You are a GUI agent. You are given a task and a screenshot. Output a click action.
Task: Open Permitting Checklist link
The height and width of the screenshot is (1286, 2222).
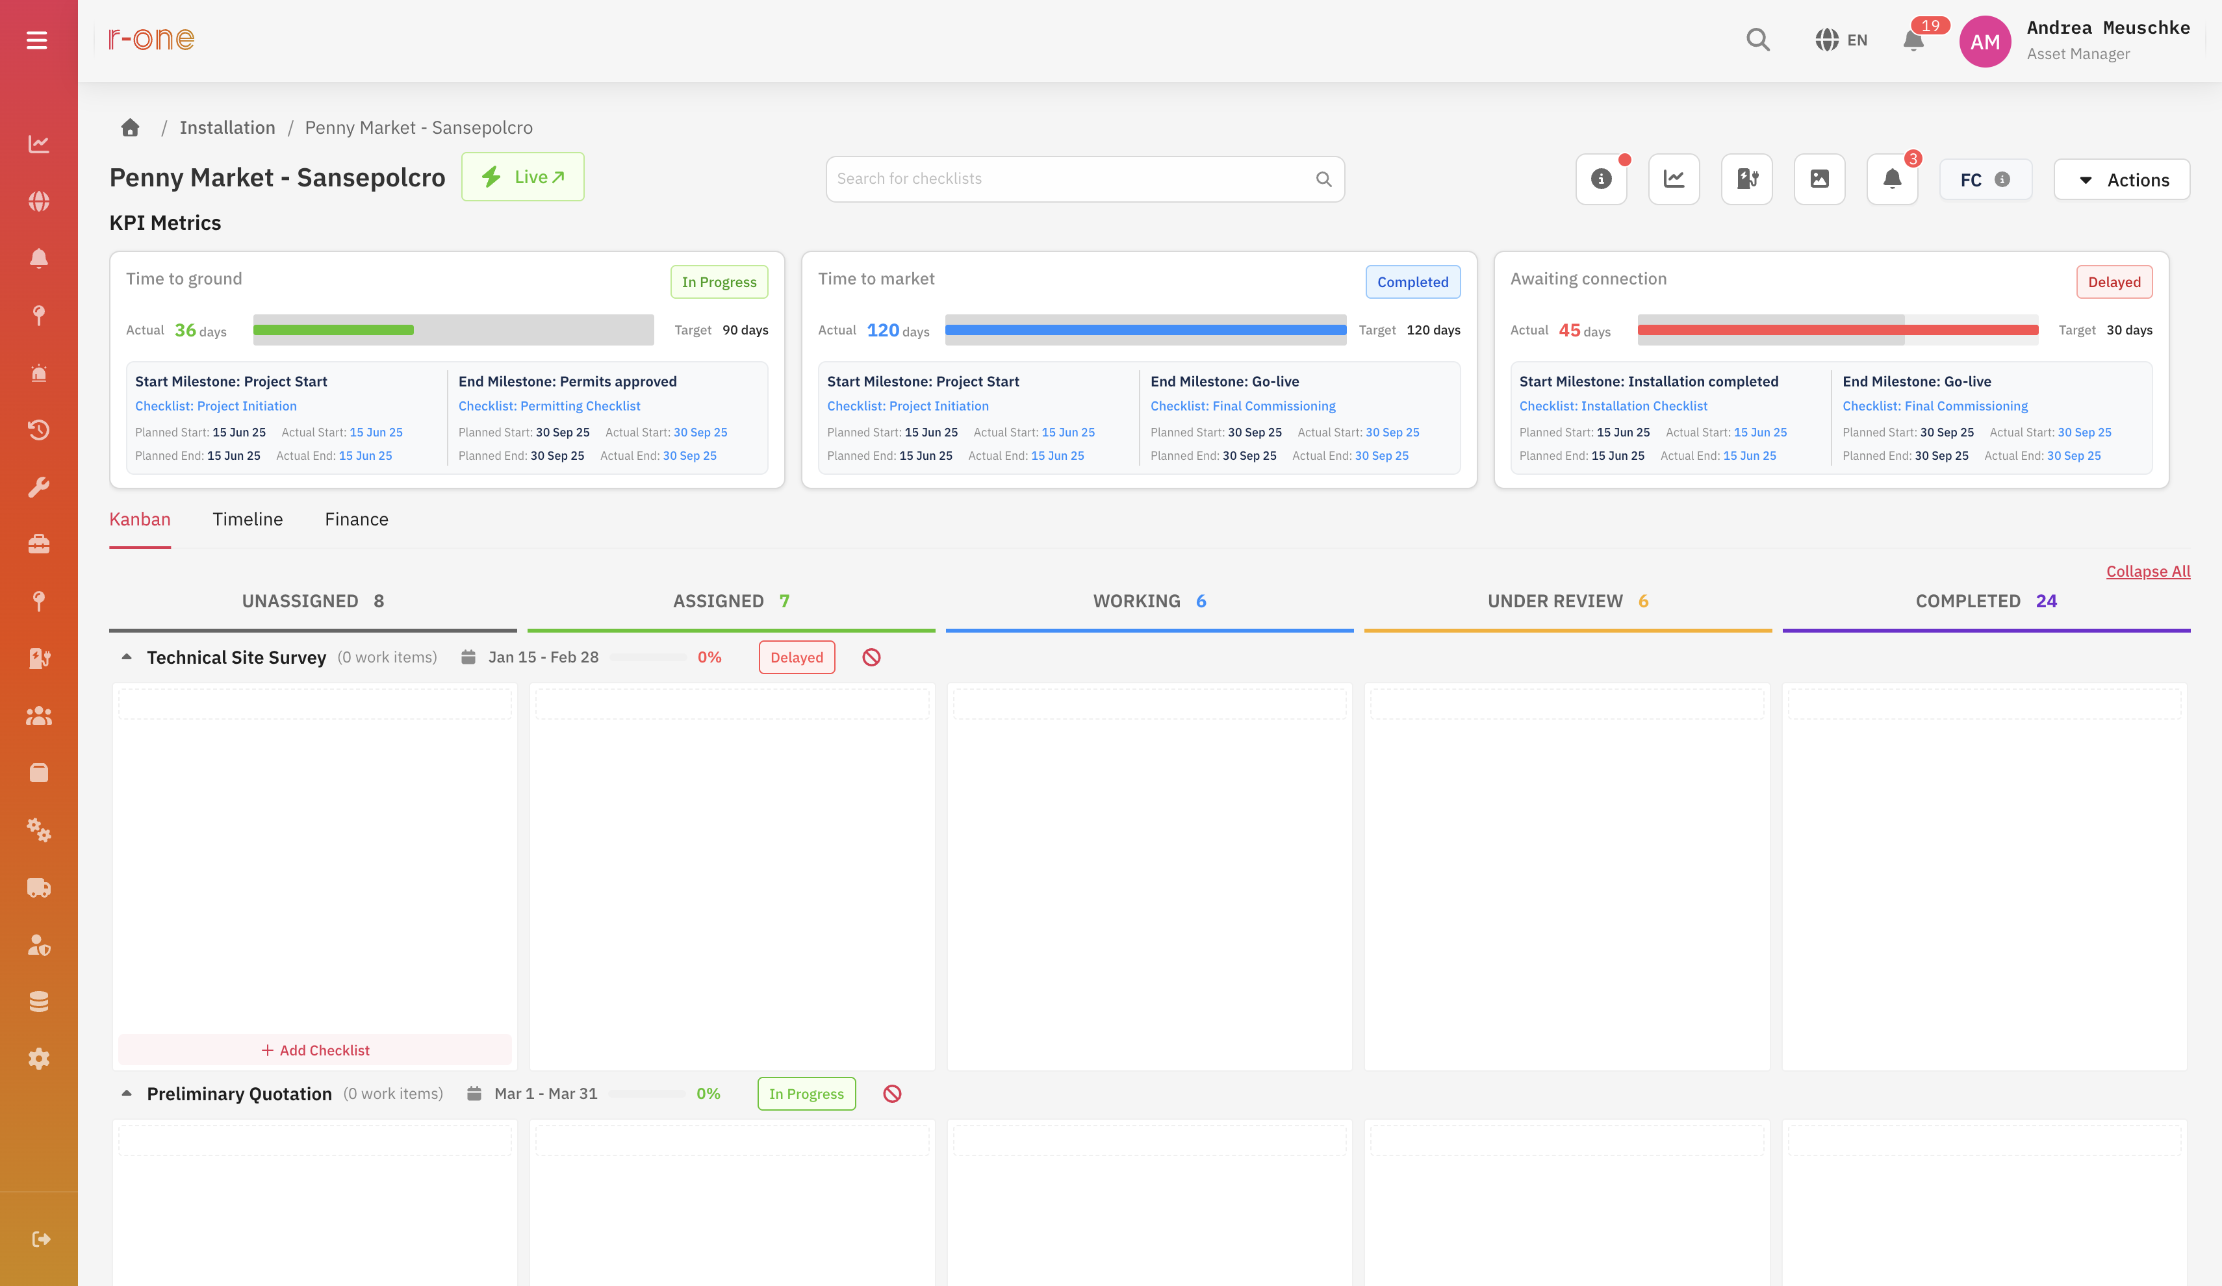550,407
